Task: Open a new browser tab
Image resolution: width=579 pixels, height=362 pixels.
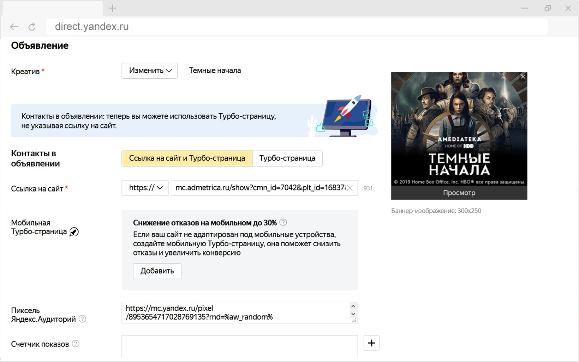Action: pos(113,8)
